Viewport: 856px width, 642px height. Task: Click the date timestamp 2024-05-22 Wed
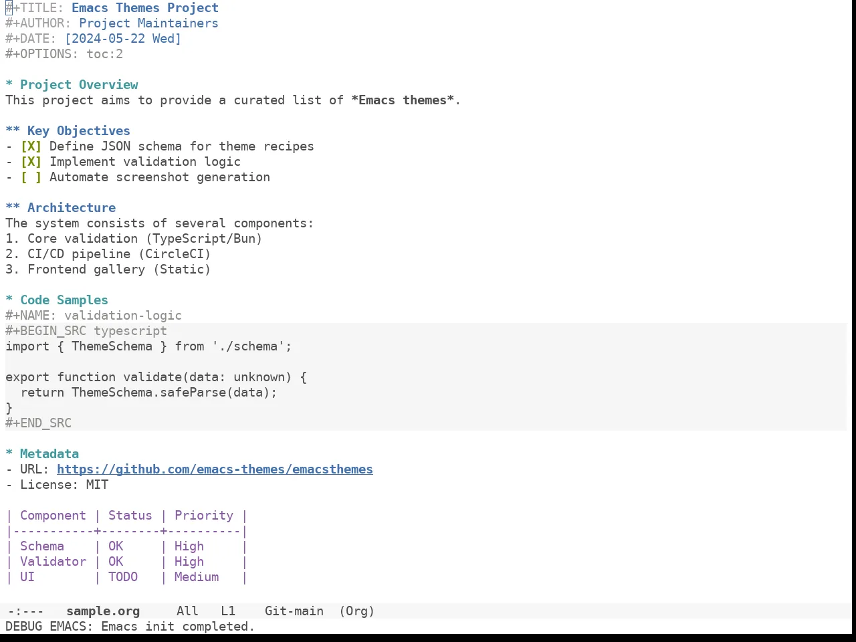[123, 39]
